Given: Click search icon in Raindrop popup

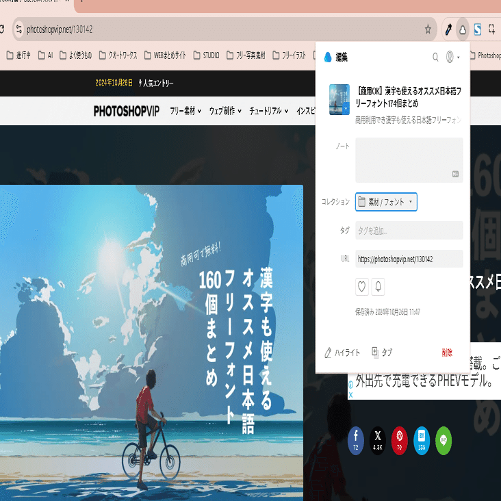Looking at the screenshot, I should click(x=435, y=57).
